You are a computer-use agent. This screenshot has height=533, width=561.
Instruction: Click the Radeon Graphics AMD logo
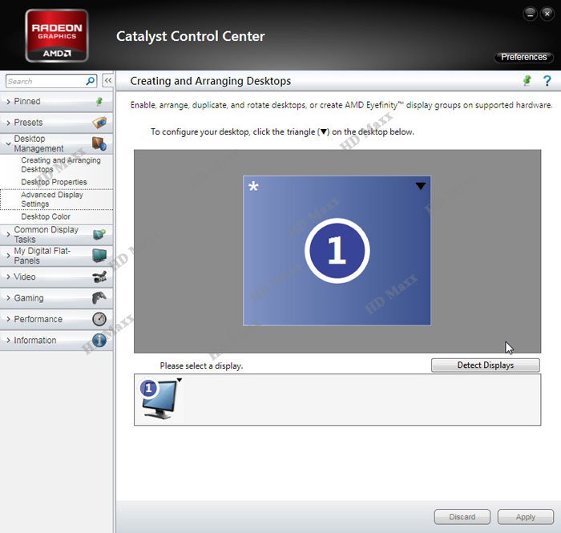pyautogui.click(x=57, y=36)
